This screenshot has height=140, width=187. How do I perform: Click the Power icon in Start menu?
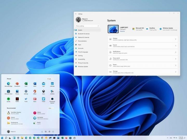[x=53, y=131]
